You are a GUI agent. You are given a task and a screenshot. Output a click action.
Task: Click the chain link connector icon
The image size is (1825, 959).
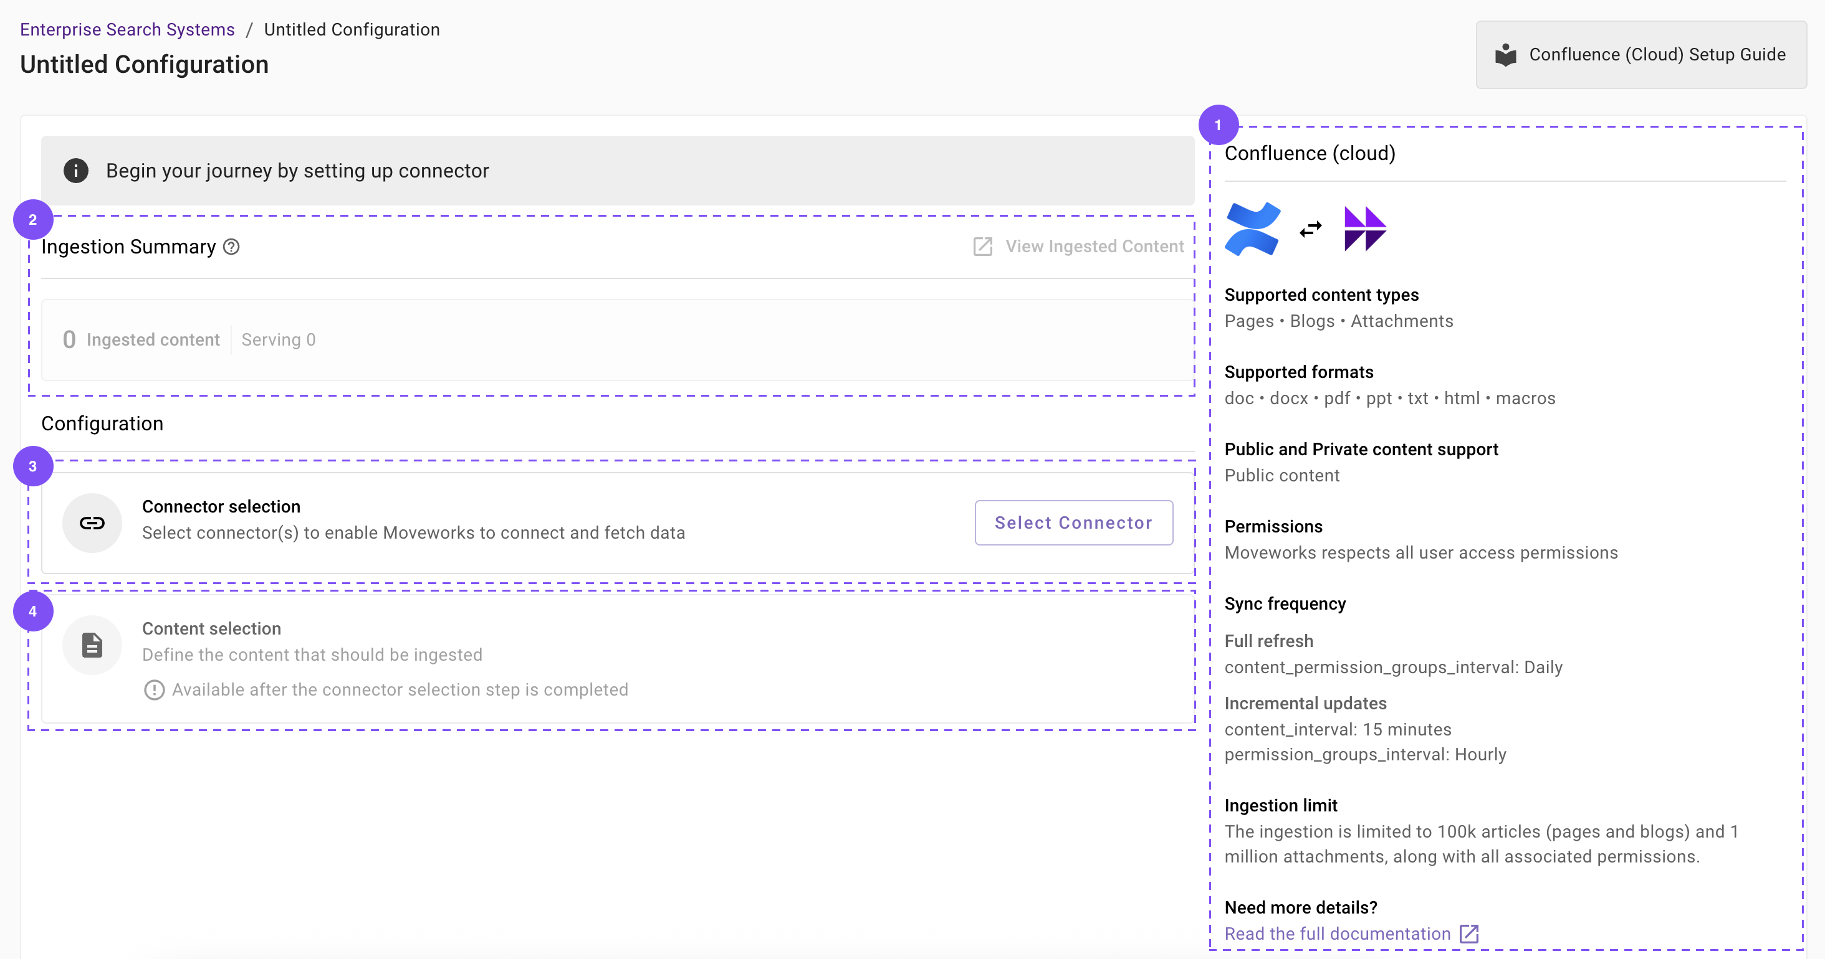pos(92,523)
